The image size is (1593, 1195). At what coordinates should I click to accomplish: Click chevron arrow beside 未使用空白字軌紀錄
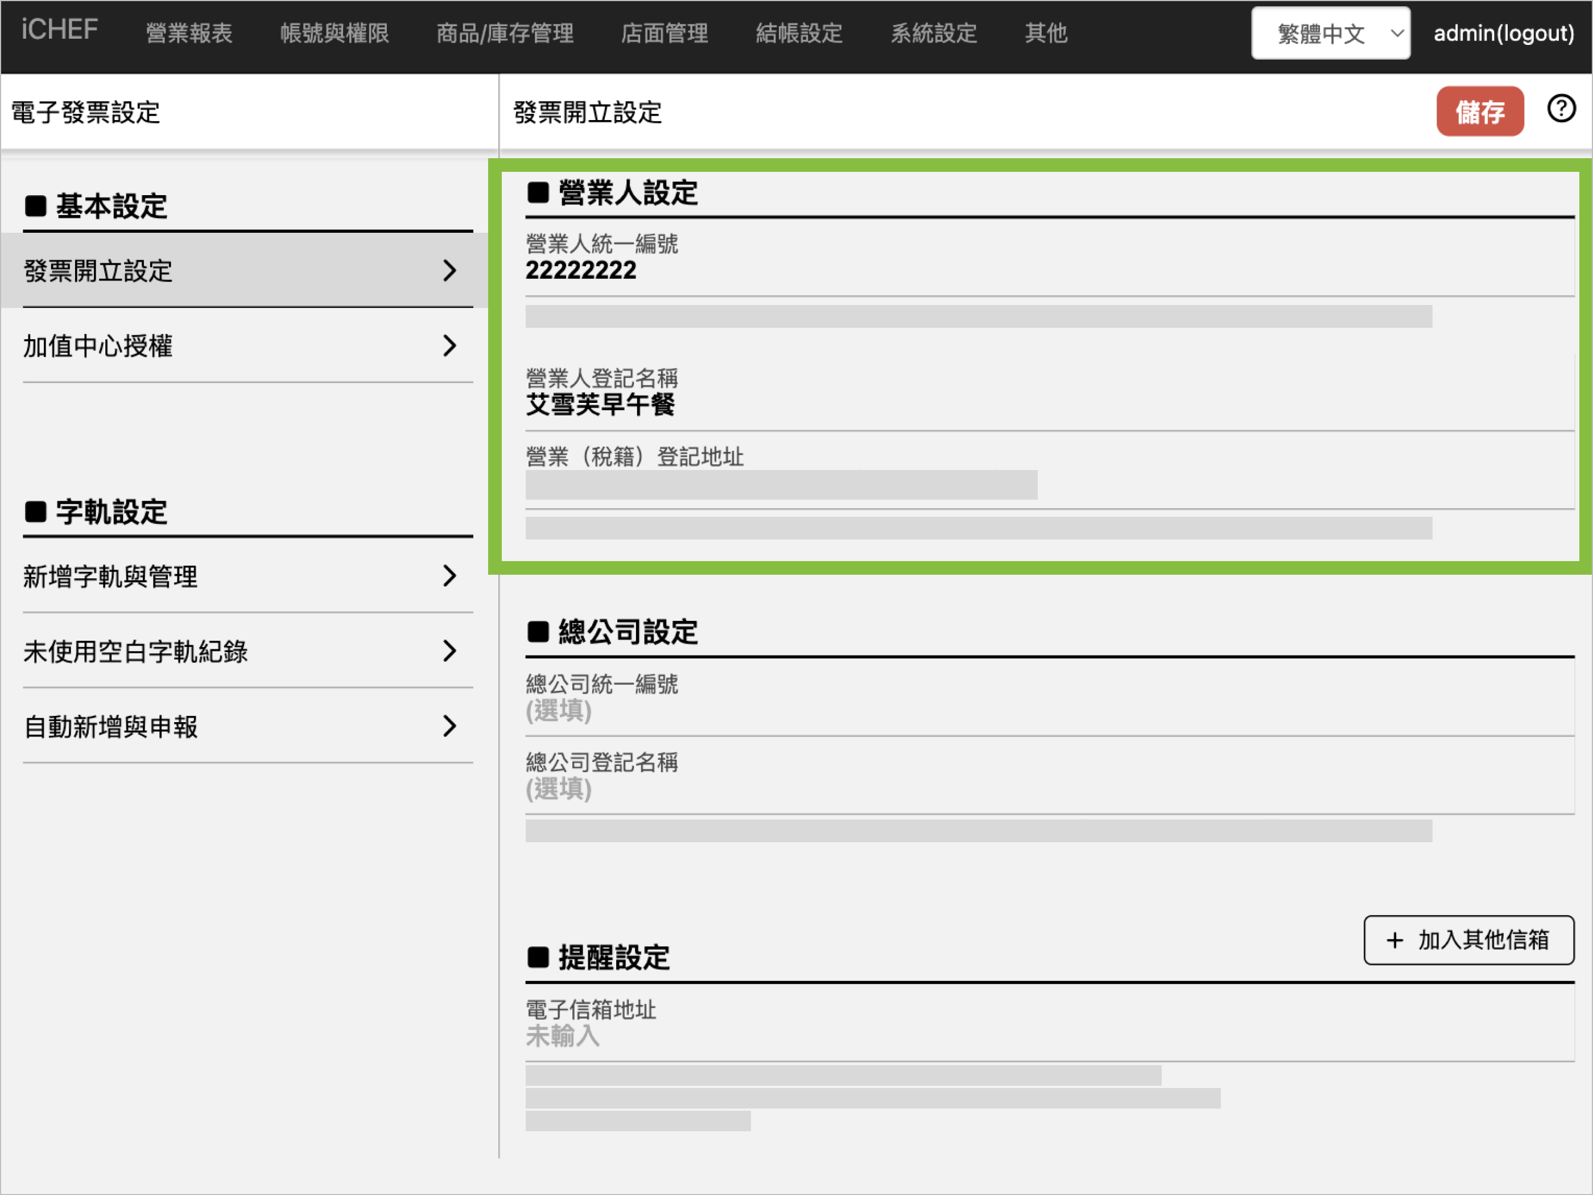click(x=449, y=650)
